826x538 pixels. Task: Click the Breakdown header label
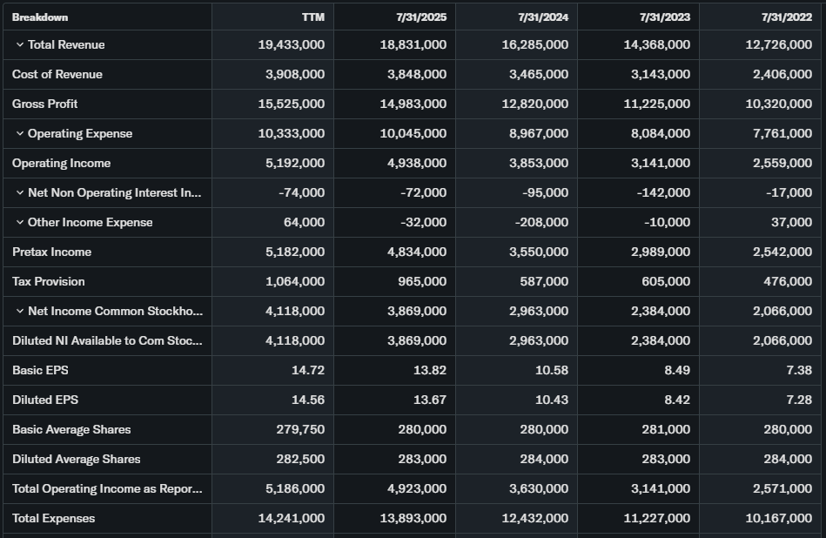point(40,17)
